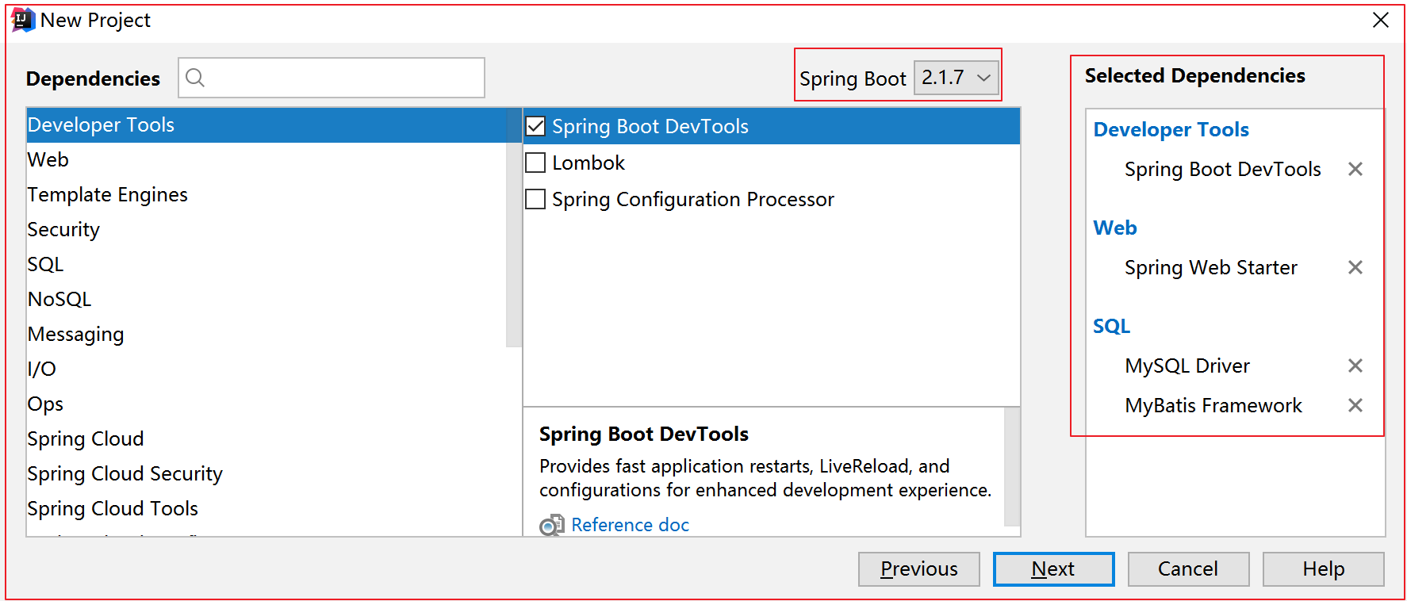Image resolution: width=1407 pixels, height=601 pixels.
Task: Click the Reference doc icon
Action: click(x=552, y=525)
